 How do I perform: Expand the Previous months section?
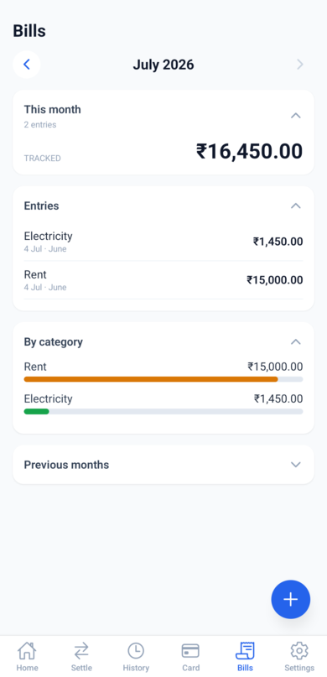click(x=163, y=465)
